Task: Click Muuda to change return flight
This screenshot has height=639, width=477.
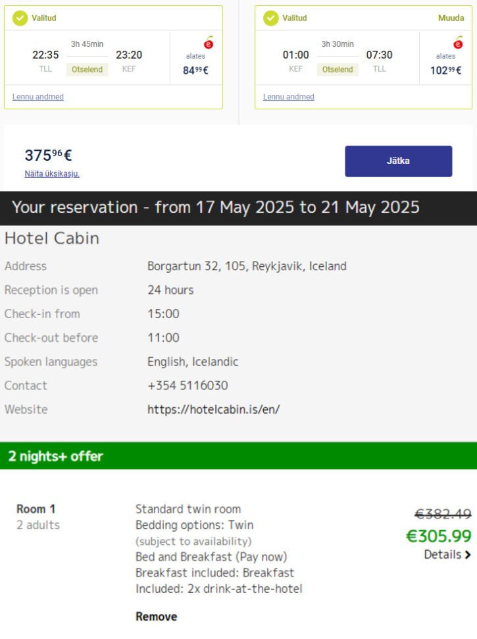Action: (x=451, y=18)
